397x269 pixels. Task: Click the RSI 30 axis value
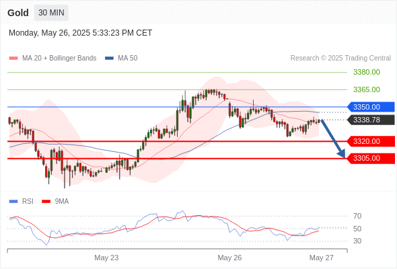coord(357,241)
